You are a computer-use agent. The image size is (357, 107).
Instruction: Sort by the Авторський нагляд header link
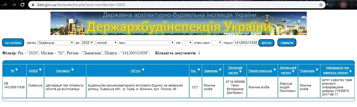pyautogui.click(x=288, y=70)
